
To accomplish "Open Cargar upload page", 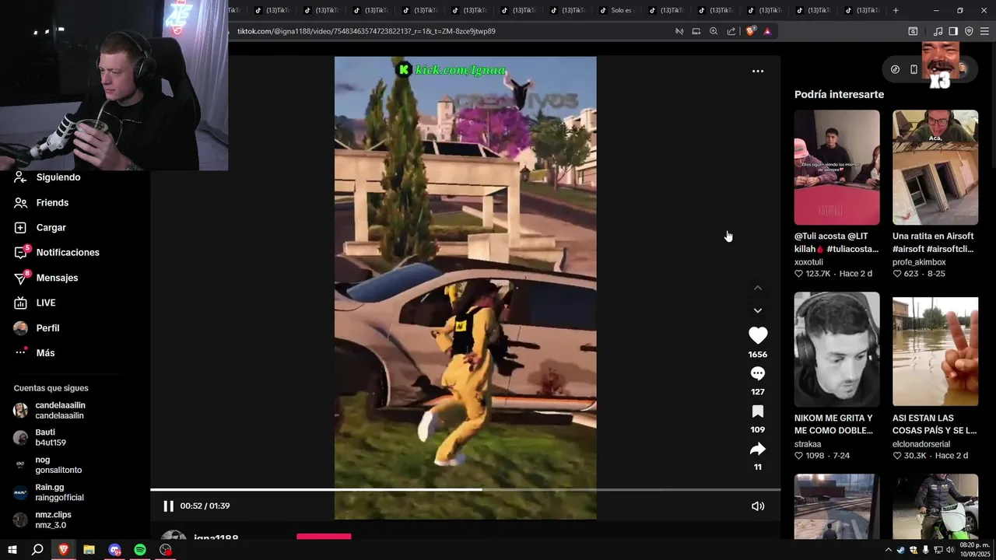I will coord(51,227).
